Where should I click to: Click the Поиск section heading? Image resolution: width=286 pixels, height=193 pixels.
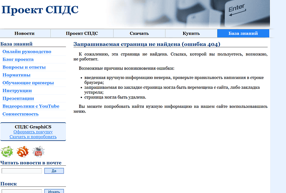(9, 184)
